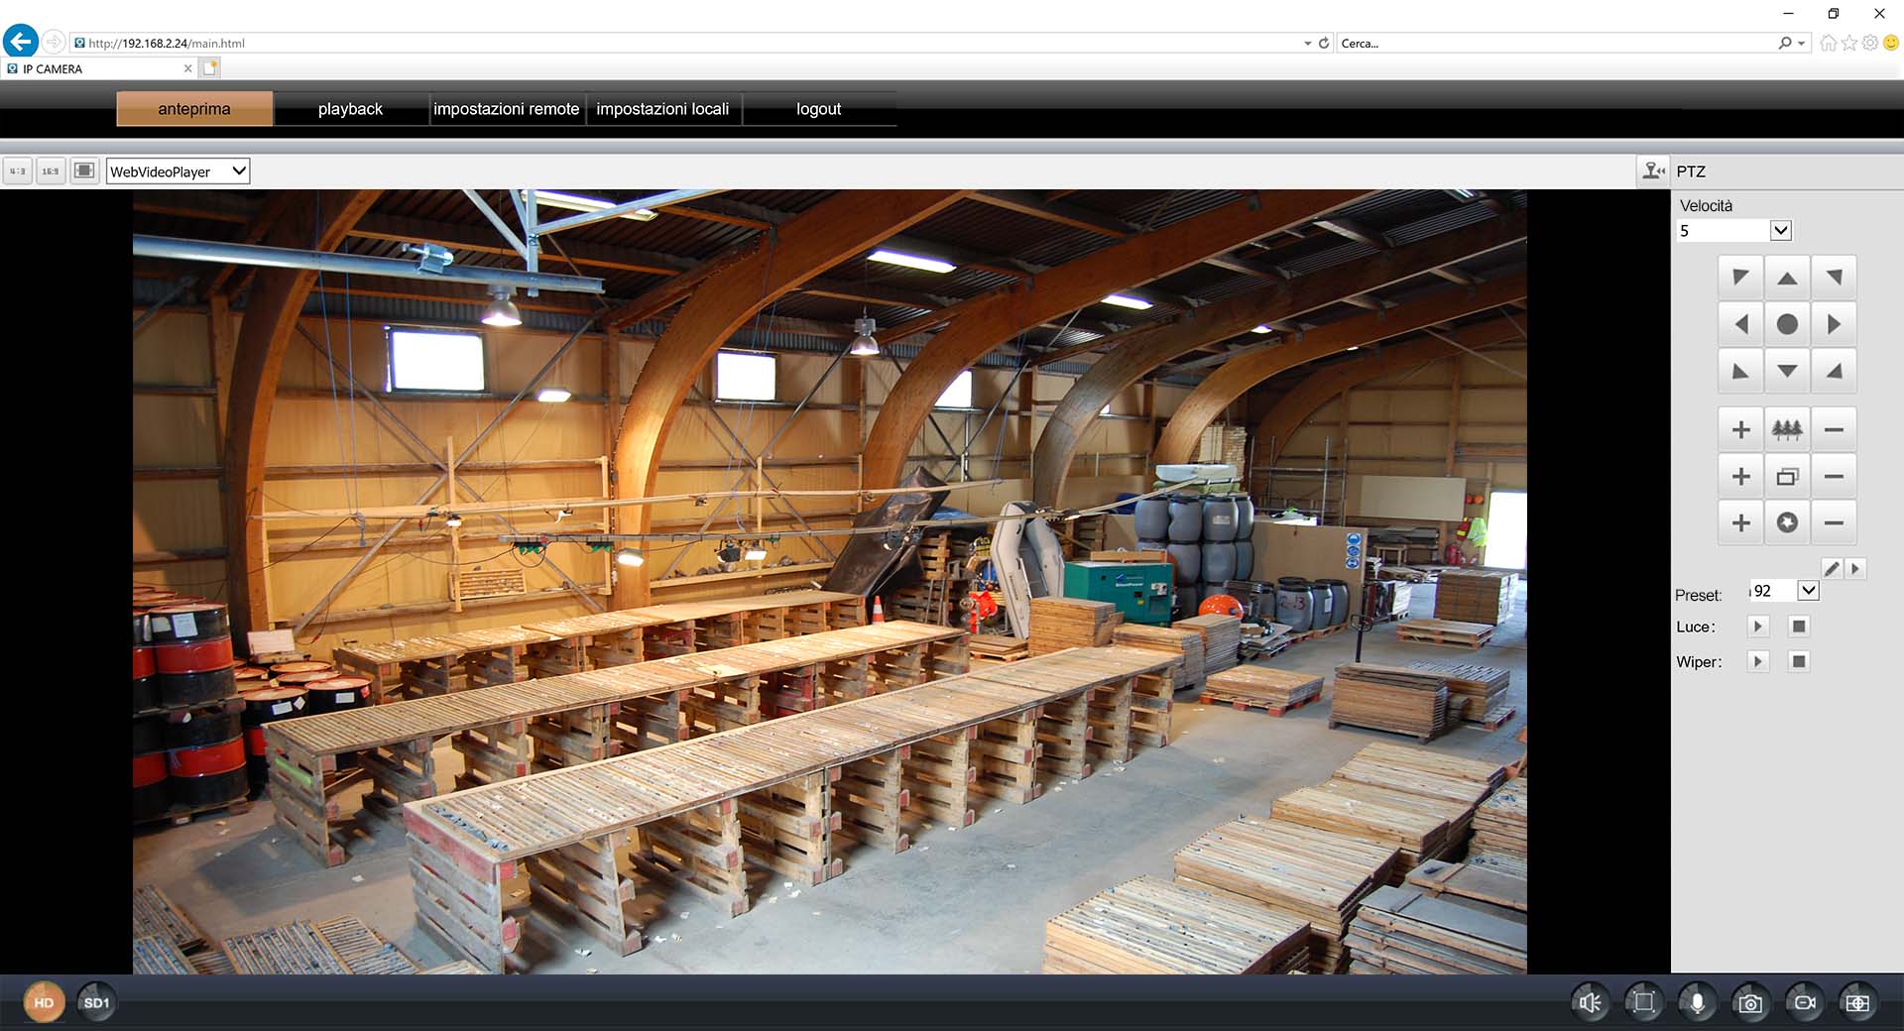The width and height of the screenshot is (1904, 1031).
Task: Switch stream to SD1 quality
Action: coord(96,1002)
